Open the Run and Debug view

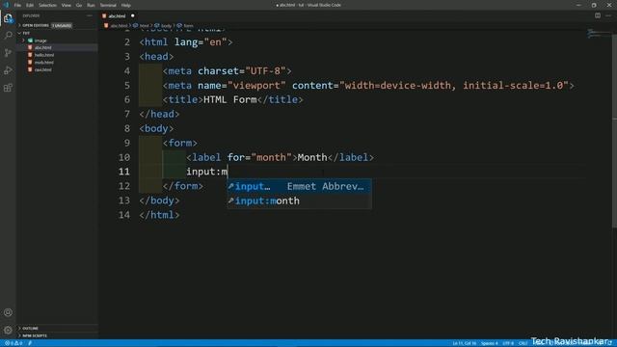click(x=8, y=70)
